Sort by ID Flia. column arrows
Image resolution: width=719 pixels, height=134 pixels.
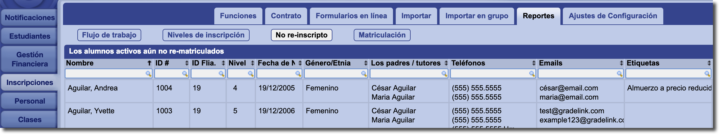pyautogui.click(x=223, y=63)
